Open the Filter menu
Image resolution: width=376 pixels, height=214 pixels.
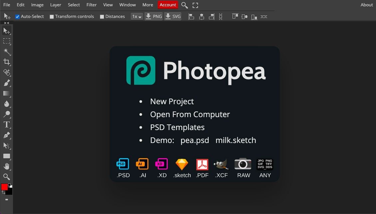(92, 5)
